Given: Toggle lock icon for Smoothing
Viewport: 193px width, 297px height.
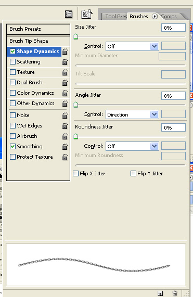Looking at the screenshot, I should 65,147.
